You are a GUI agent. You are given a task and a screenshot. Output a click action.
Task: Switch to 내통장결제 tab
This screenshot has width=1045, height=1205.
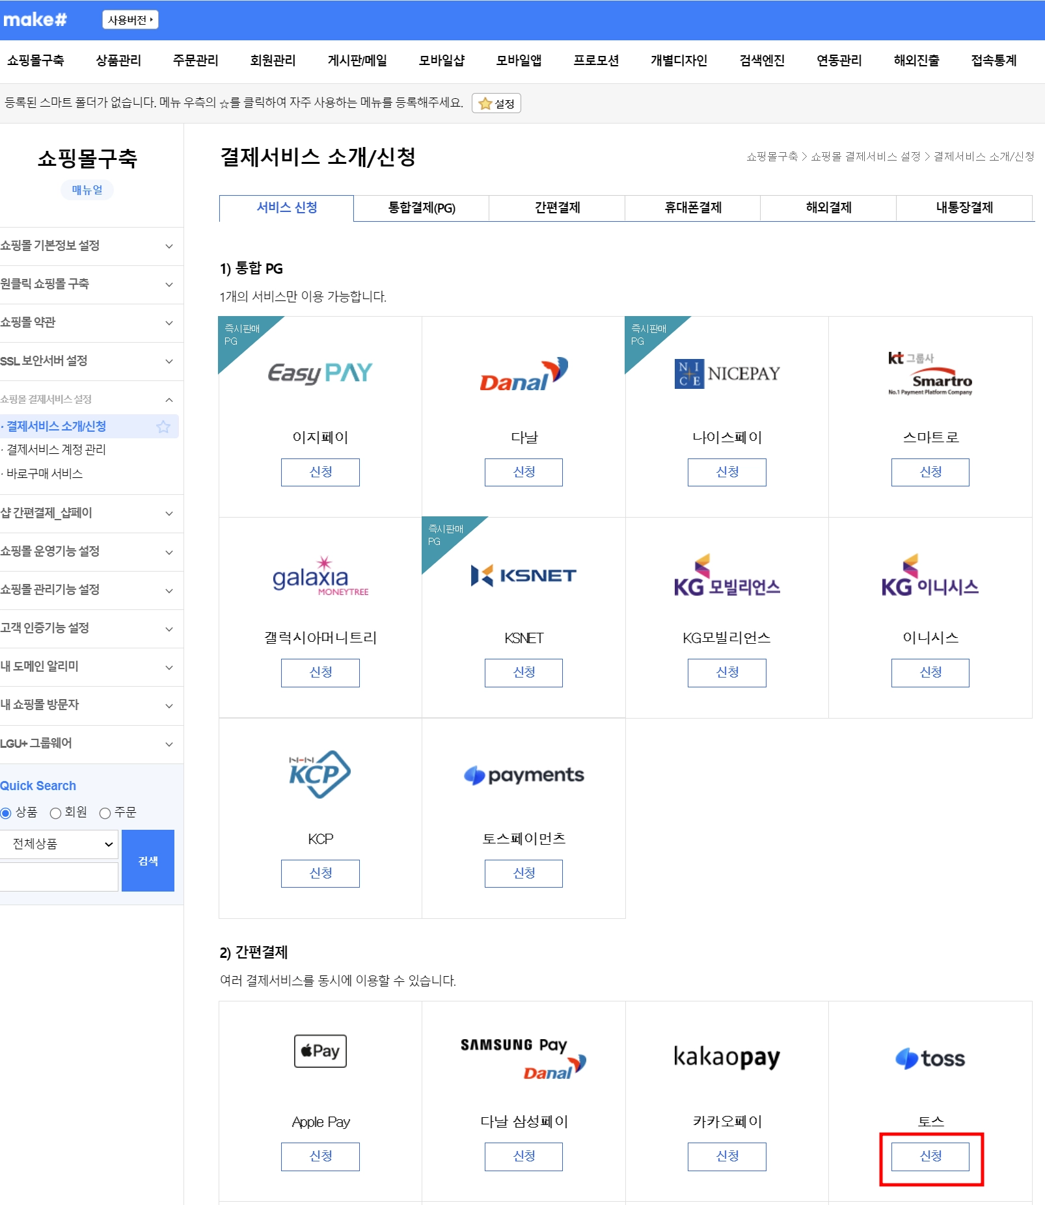964,208
